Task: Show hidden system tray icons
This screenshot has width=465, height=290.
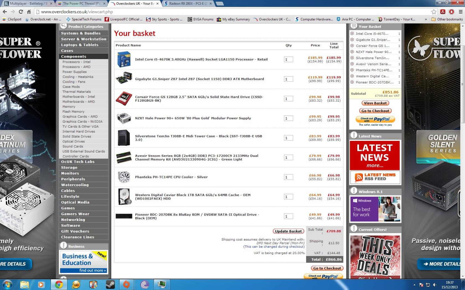Action: tap(414, 284)
